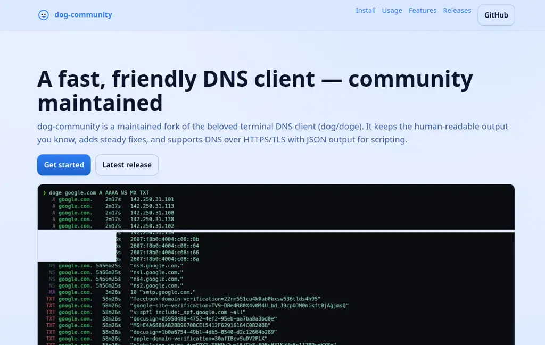Click the docusign=05958488 TXT record

click(x=204, y=318)
